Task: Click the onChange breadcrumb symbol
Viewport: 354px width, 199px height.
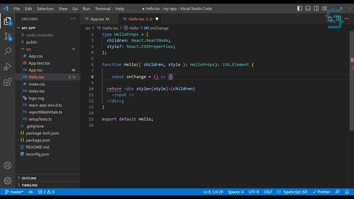Action: [x=157, y=28]
